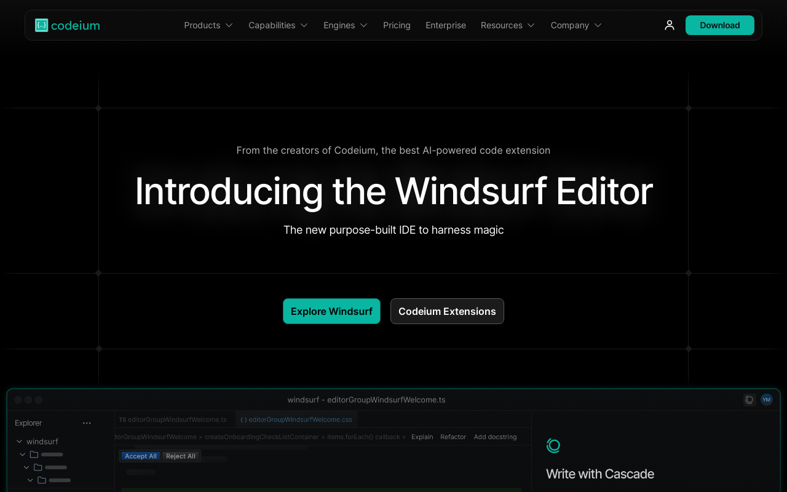
Task: Click the Explorer panel heading
Action: (28, 423)
